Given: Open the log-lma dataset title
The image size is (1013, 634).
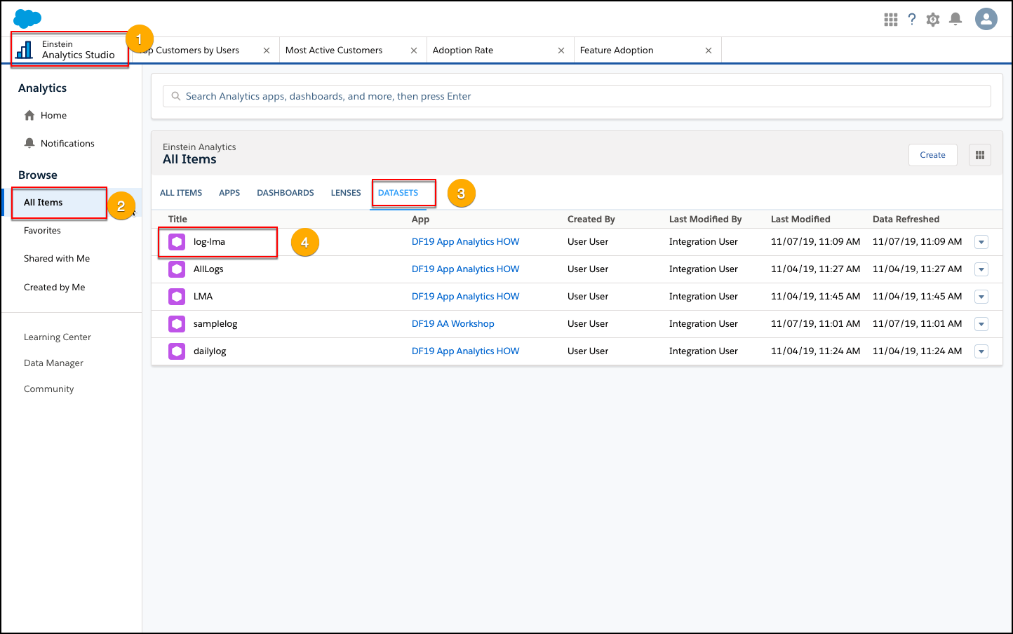Looking at the screenshot, I should tap(209, 242).
